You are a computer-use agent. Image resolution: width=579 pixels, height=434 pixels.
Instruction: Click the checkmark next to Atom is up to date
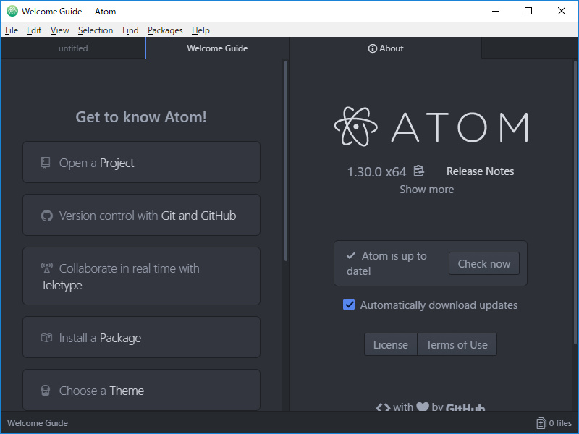350,255
